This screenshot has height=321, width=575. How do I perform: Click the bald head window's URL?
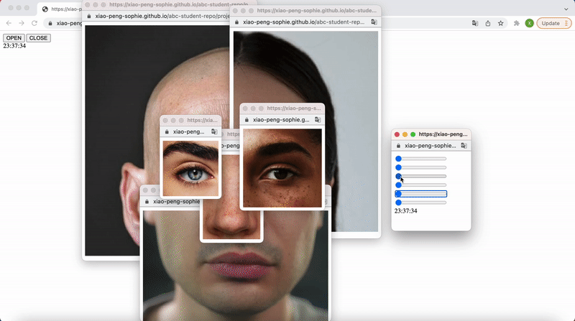[x=161, y=16]
